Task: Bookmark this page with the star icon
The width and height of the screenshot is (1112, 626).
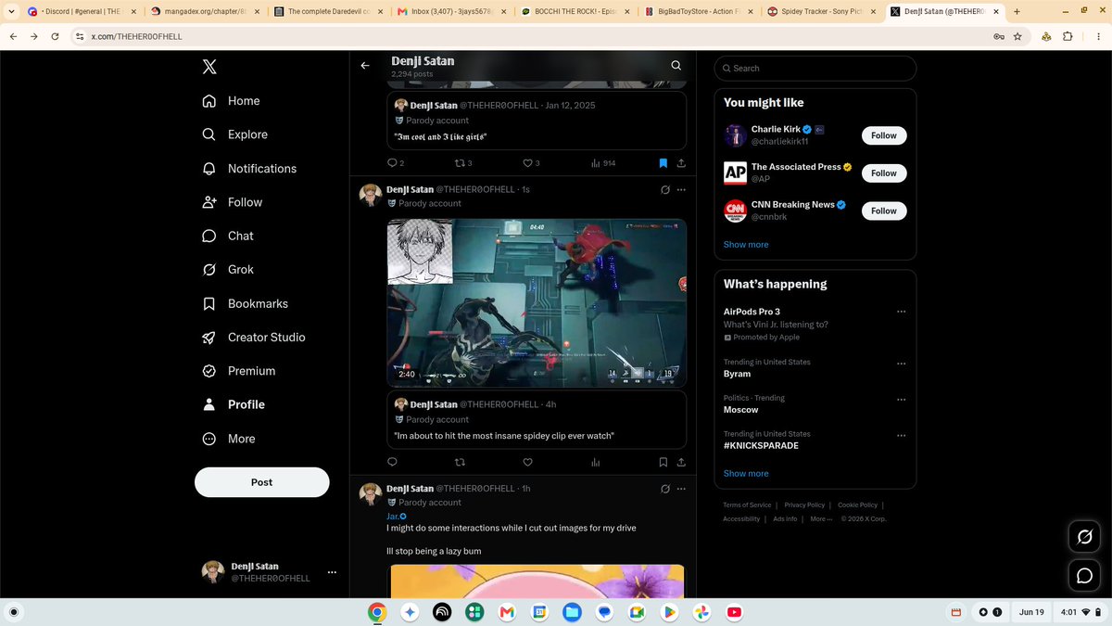Action: [x=1017, y=36]
